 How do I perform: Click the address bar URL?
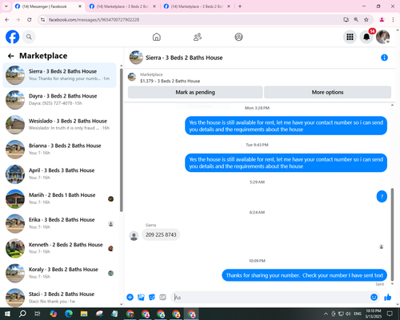tap(94, 20)
